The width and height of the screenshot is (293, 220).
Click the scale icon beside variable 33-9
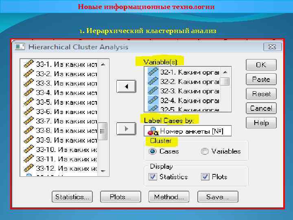point(28,140)
